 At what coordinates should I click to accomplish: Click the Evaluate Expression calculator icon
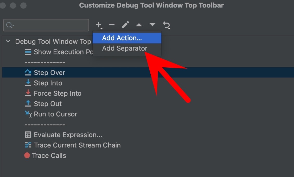click(28, 135)
